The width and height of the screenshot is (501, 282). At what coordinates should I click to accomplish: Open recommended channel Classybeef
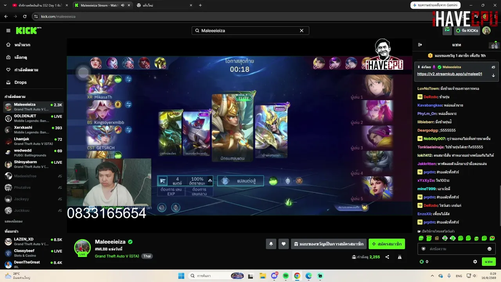tap(33, 253)
